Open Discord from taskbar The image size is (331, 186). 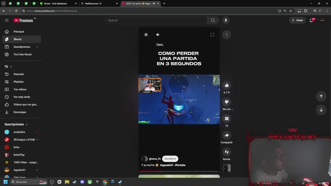(x=82, y=182)
